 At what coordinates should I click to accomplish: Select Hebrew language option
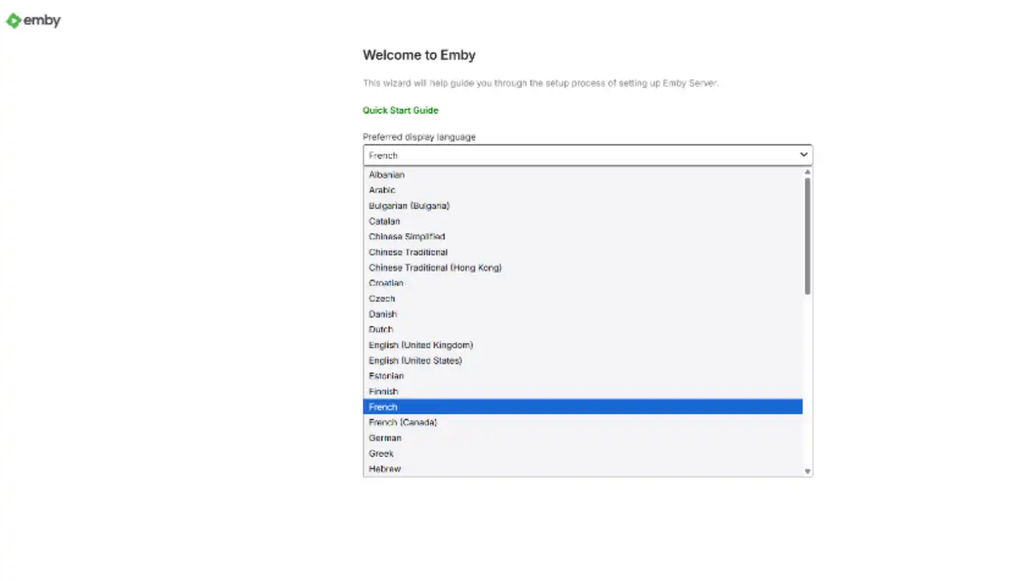point(583,469)
